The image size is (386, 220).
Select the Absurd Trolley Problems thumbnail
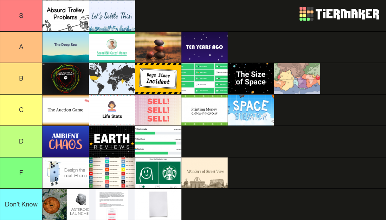pos(65,16)
